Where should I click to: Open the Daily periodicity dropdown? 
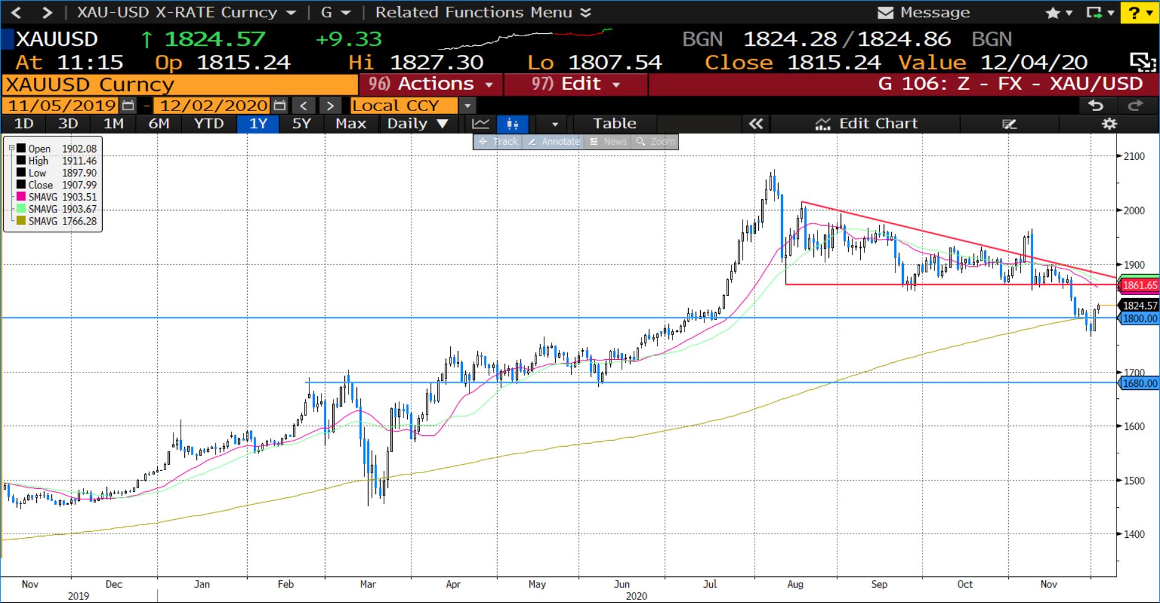point(417,124)
